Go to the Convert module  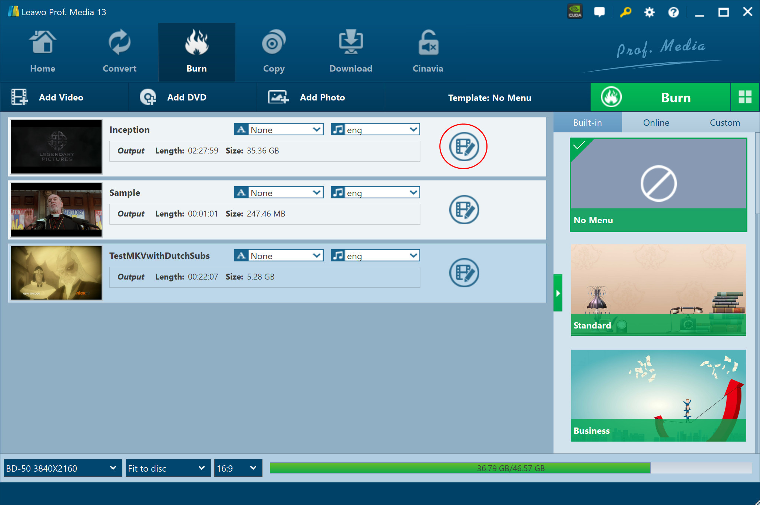[x=119, y=52]
